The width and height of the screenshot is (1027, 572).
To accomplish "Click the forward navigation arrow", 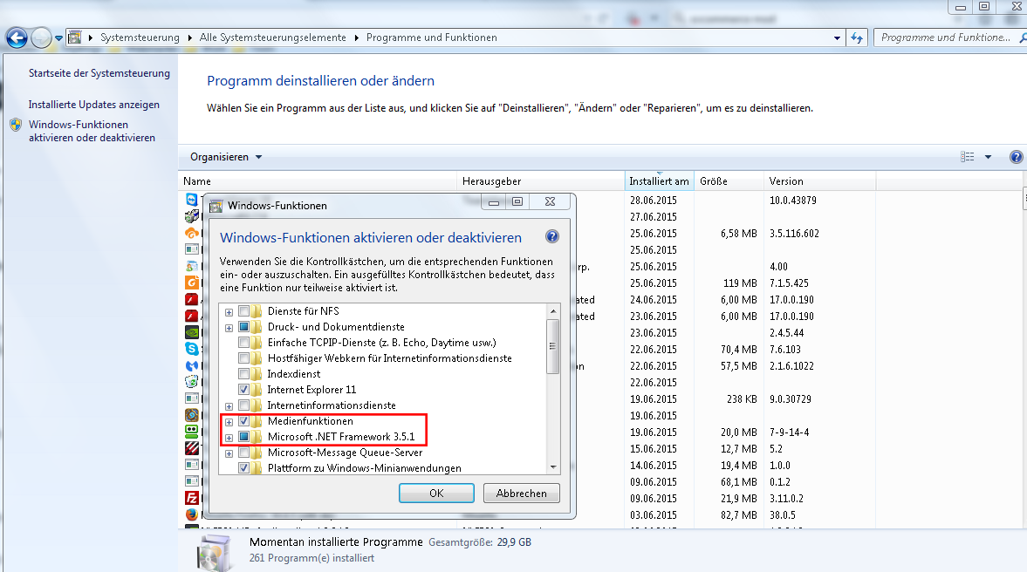I will point(41,38).
